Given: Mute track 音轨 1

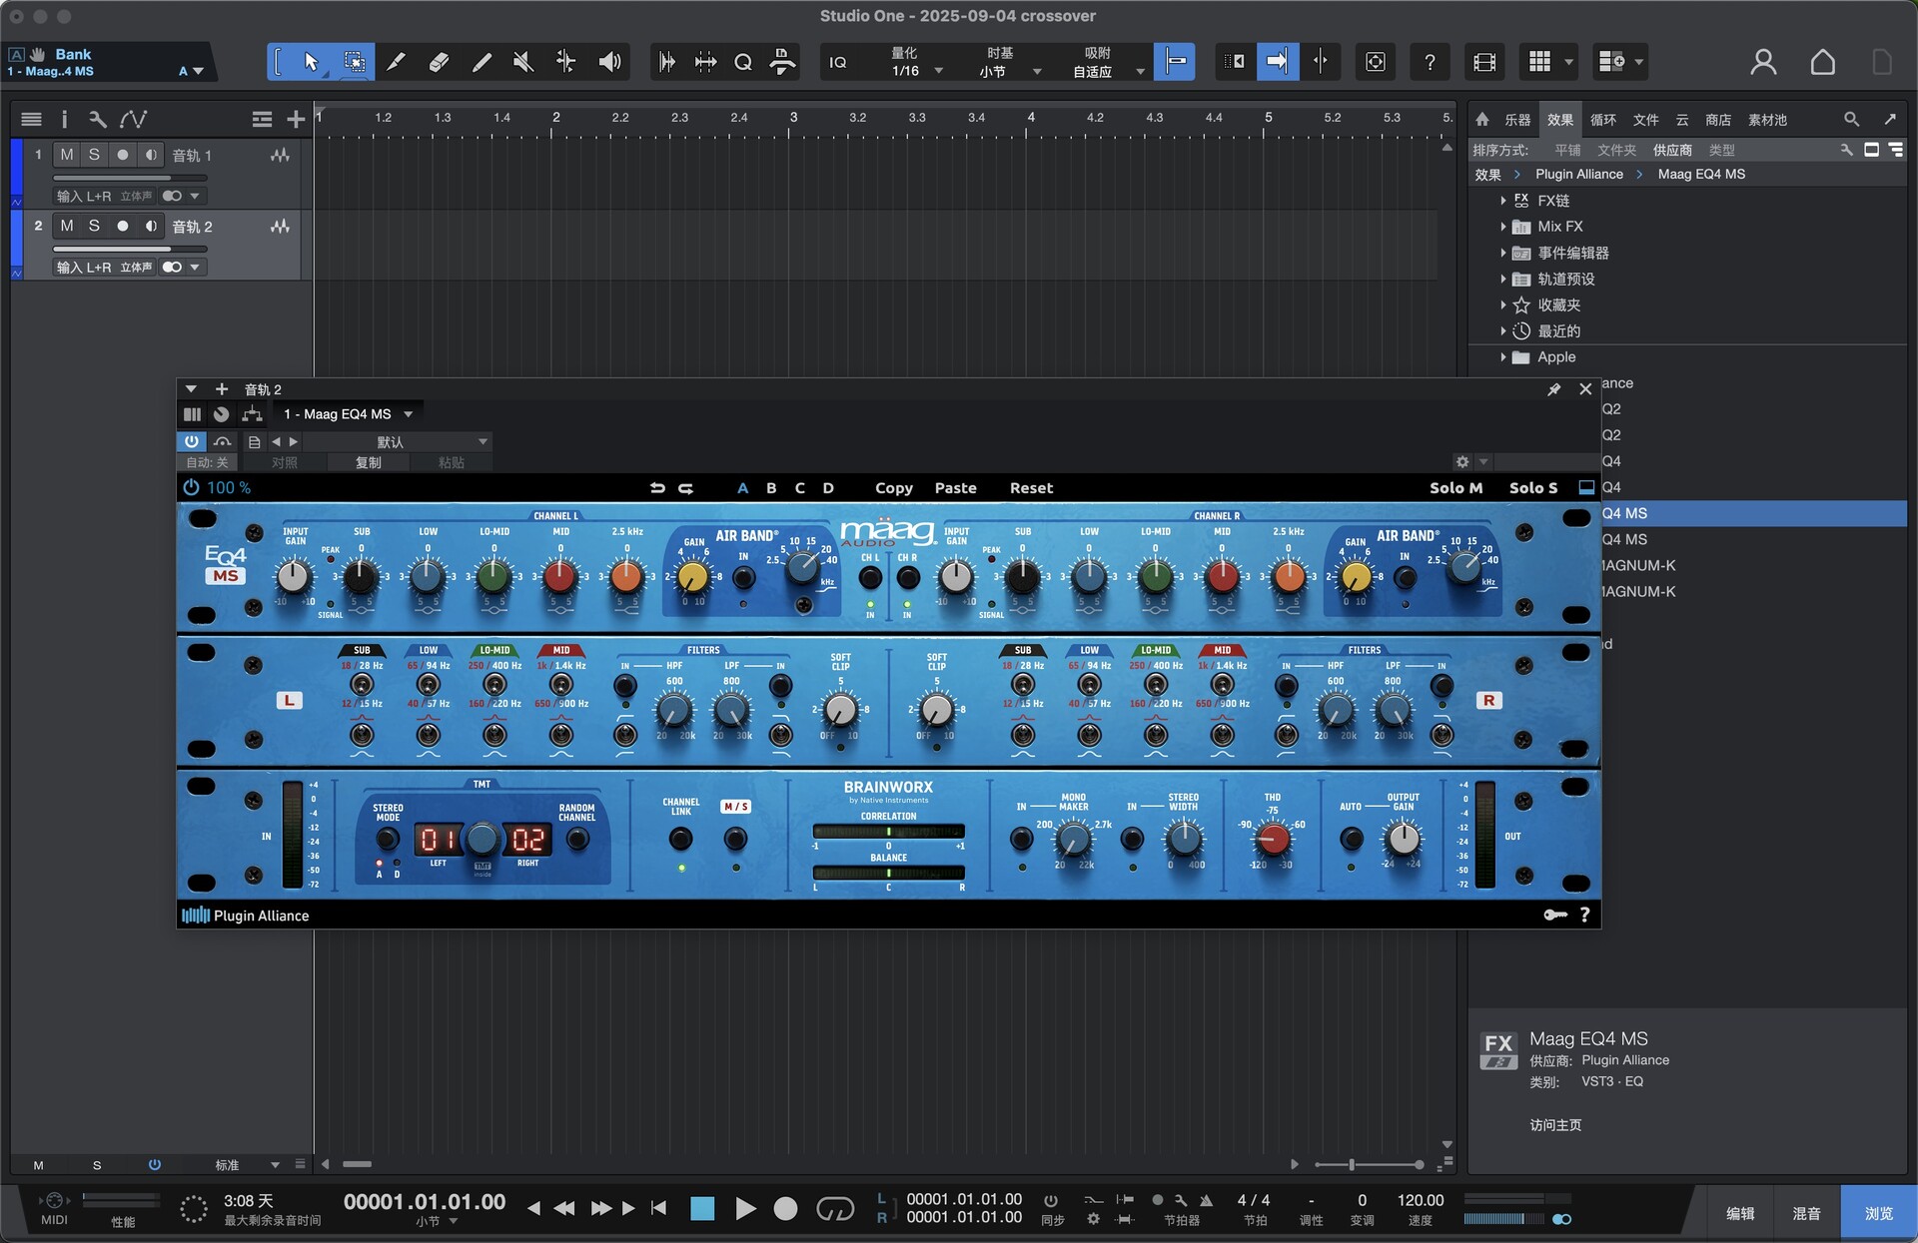Looking at the screenshot, I should coord(67,155).
